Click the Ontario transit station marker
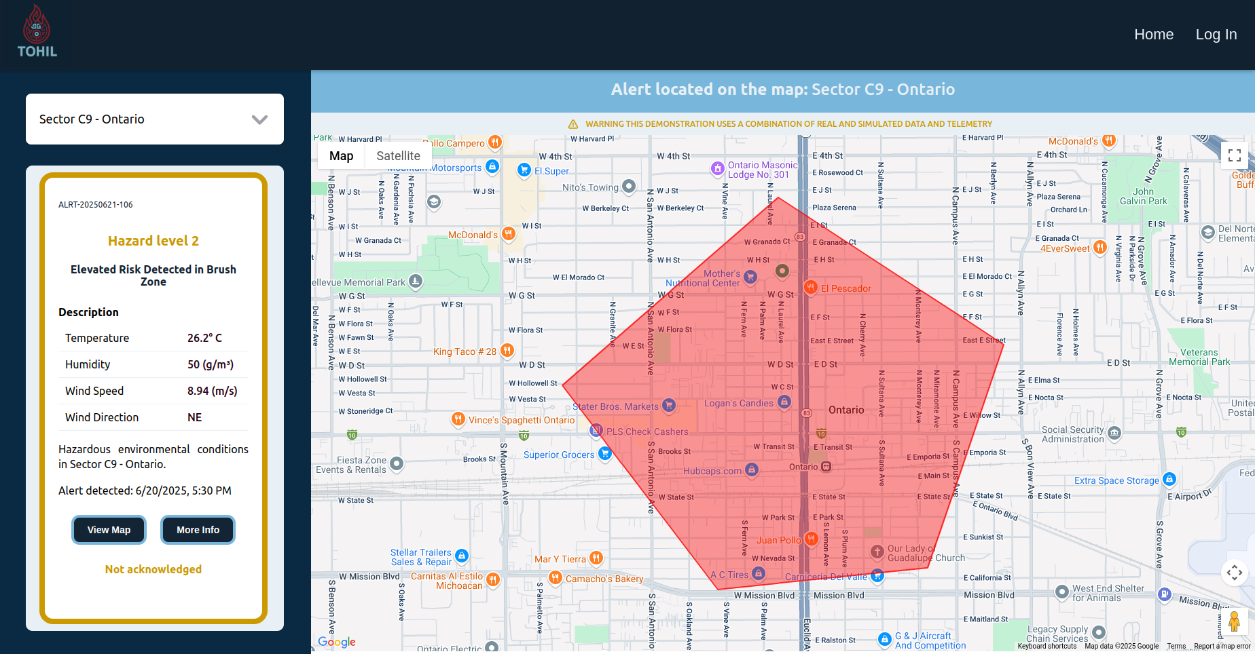The image size is (1255, 654). 826,467
